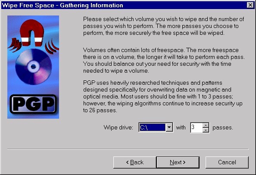Go to the Next wizard step
Viewport: 256px width, 175px height.
178,162
